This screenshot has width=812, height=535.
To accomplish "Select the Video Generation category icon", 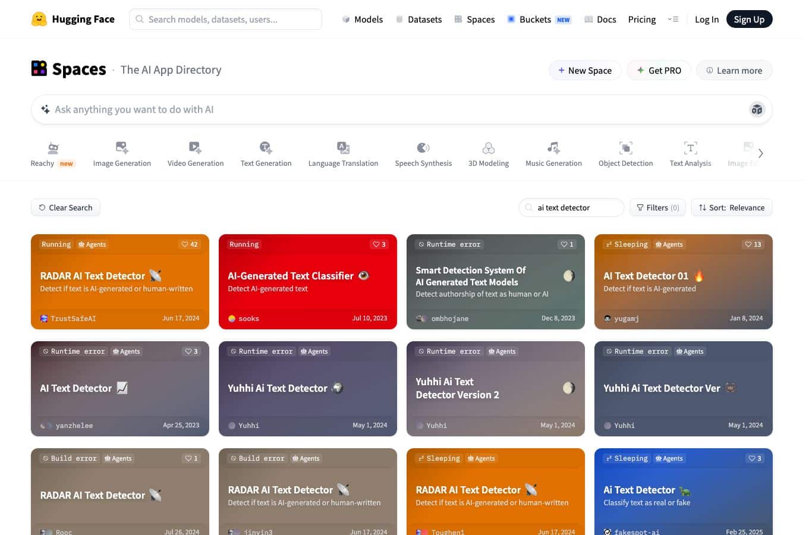I will click(x=195, y=147).
